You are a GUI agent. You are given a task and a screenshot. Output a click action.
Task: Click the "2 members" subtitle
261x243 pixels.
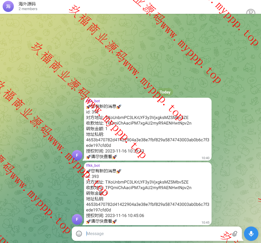click(x=28, y=9)
